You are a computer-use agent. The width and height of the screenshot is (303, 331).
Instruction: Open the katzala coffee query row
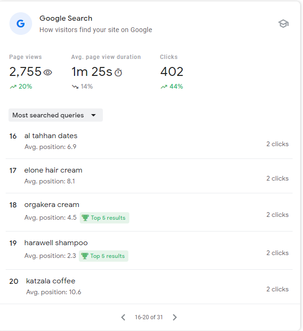(50, 281)
